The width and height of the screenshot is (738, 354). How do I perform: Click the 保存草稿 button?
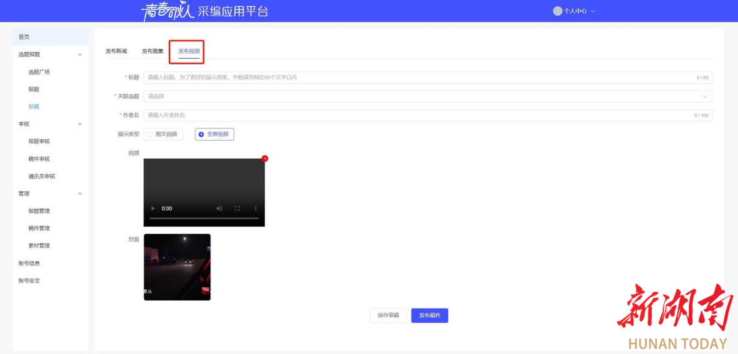click(x=388, y=316)
